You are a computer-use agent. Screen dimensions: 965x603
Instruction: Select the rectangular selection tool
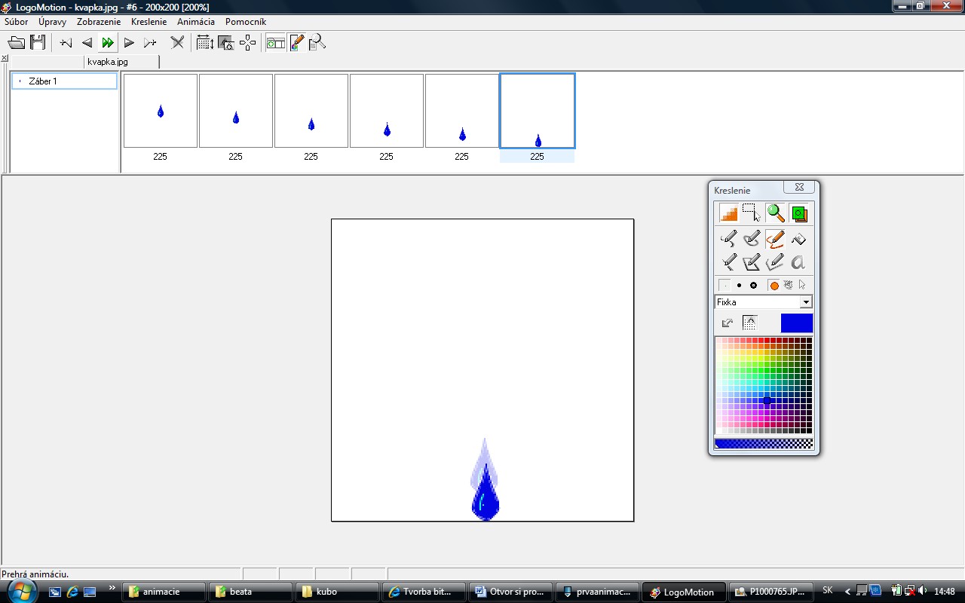[752, 214]
